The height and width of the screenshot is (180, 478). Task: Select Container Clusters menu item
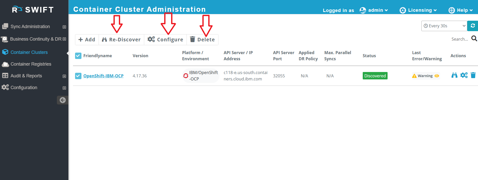(x=29, y=52)
